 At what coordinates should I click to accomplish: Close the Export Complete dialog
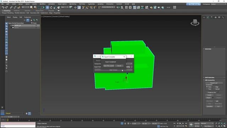(124, 57)
